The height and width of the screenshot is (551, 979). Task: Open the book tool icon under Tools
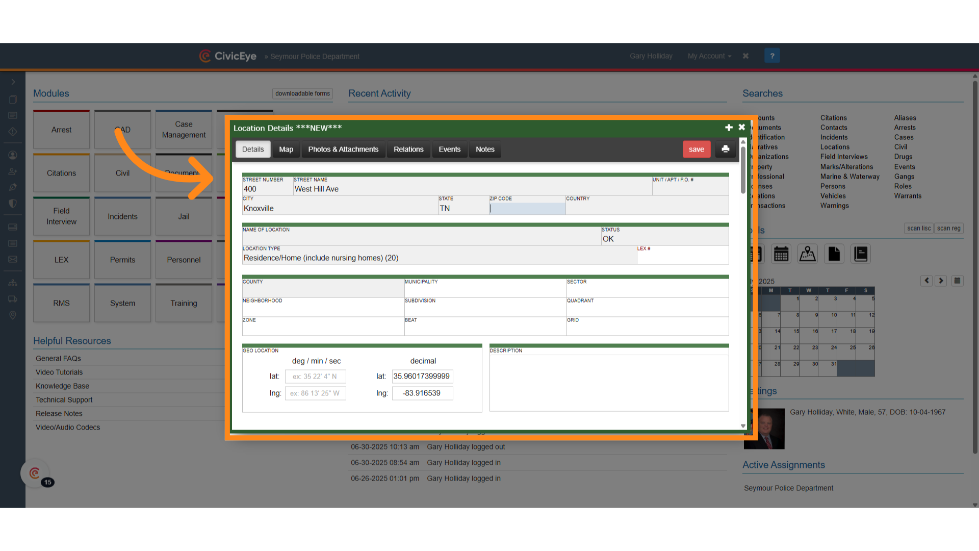(861, 254)
